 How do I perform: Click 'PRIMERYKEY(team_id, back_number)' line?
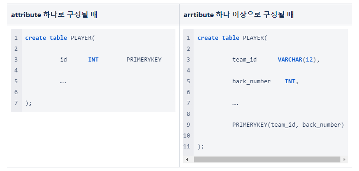pos(288,125)
